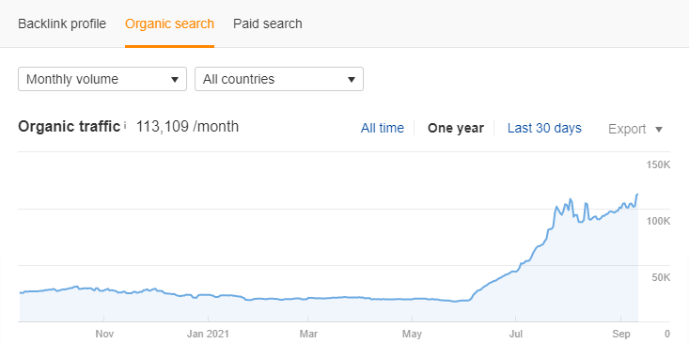The width and height of the screenshot is (689, 359).
Task: Show the All time range
Action: coord(383,128)
